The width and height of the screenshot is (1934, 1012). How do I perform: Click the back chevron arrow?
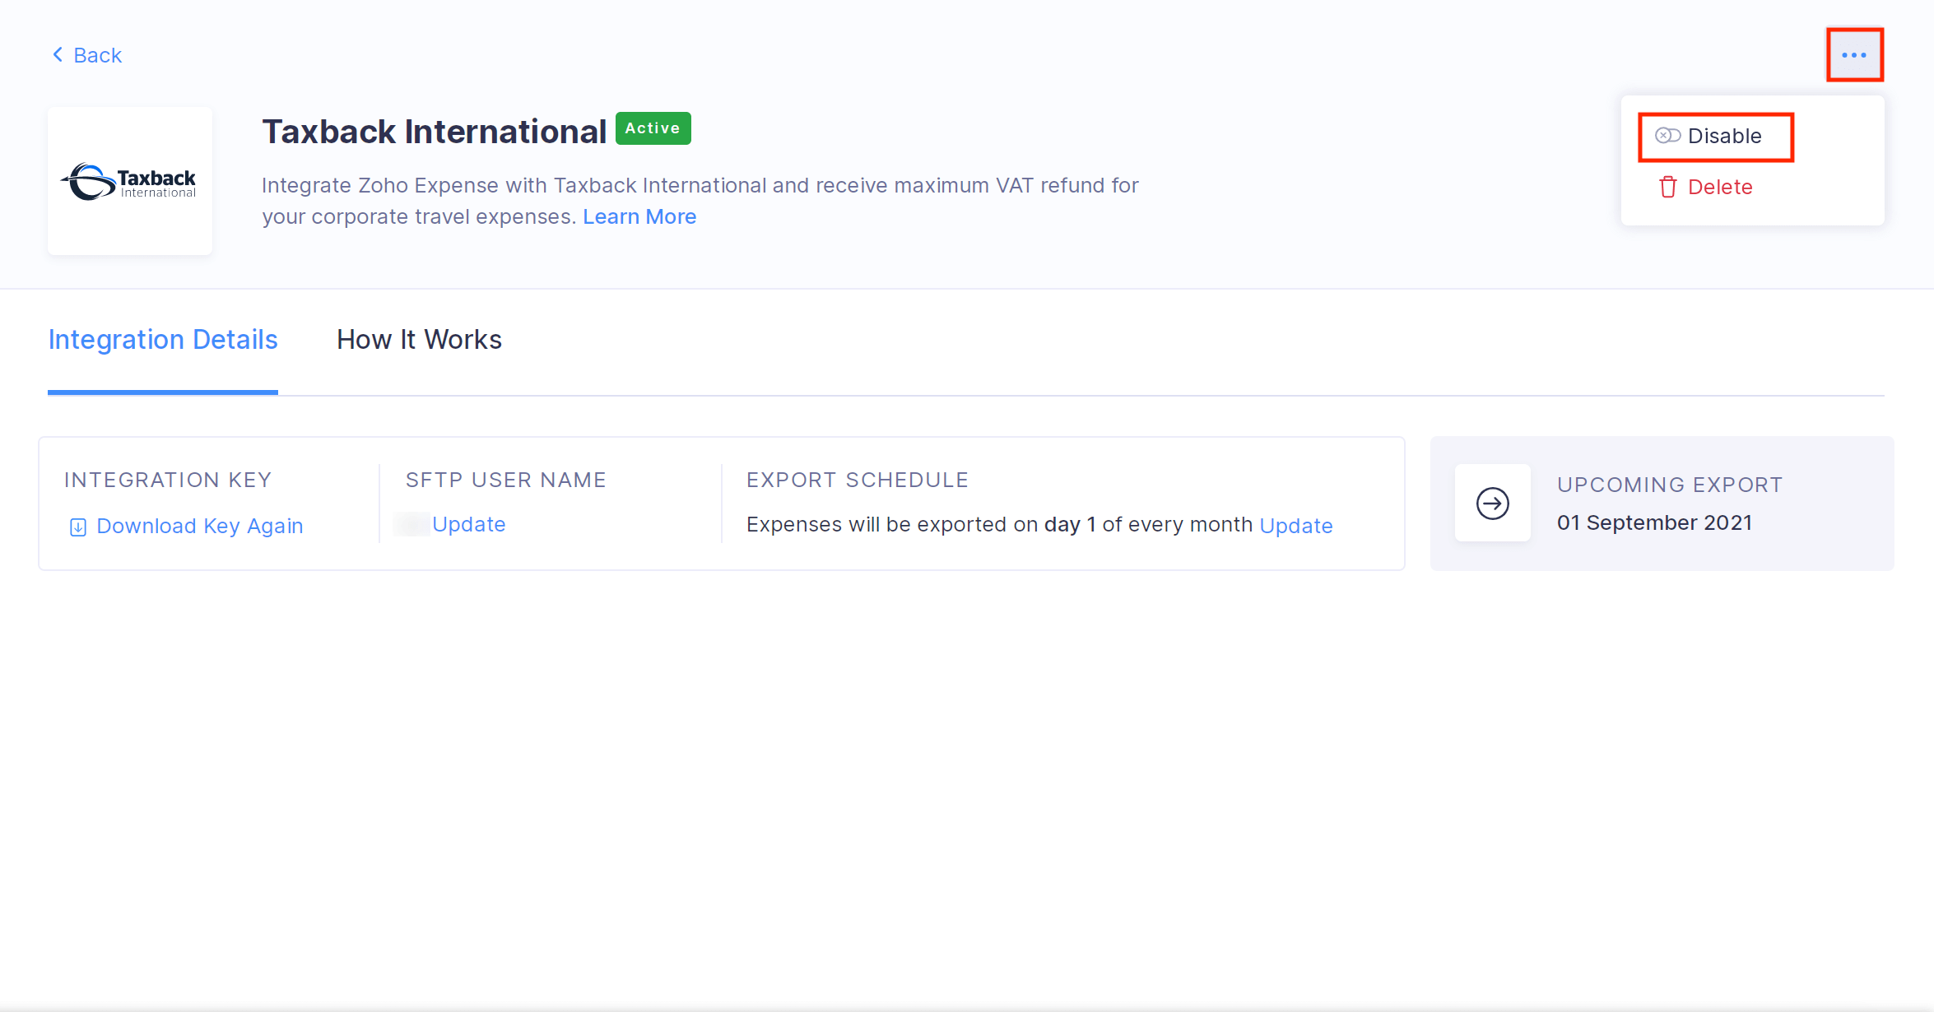tap(57, 53)
